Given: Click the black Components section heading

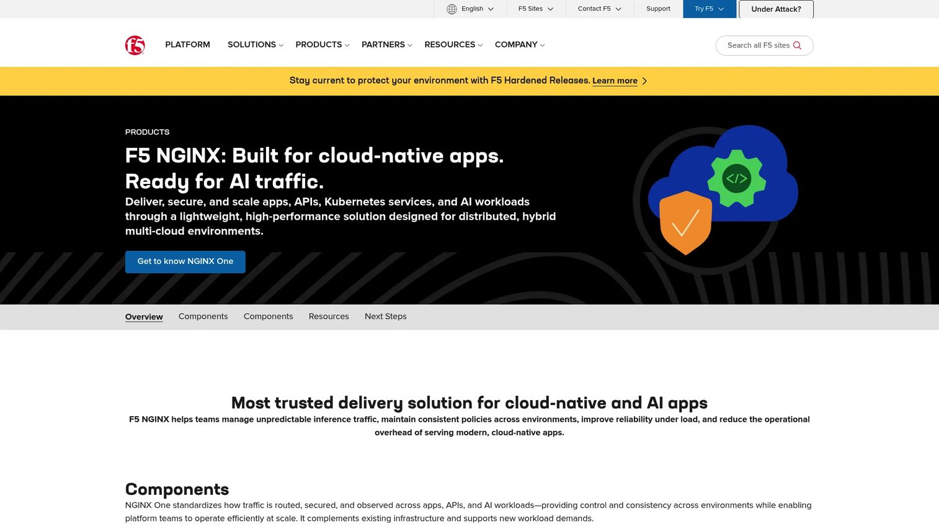Looking at the screenshot, I should coord(177,489).
